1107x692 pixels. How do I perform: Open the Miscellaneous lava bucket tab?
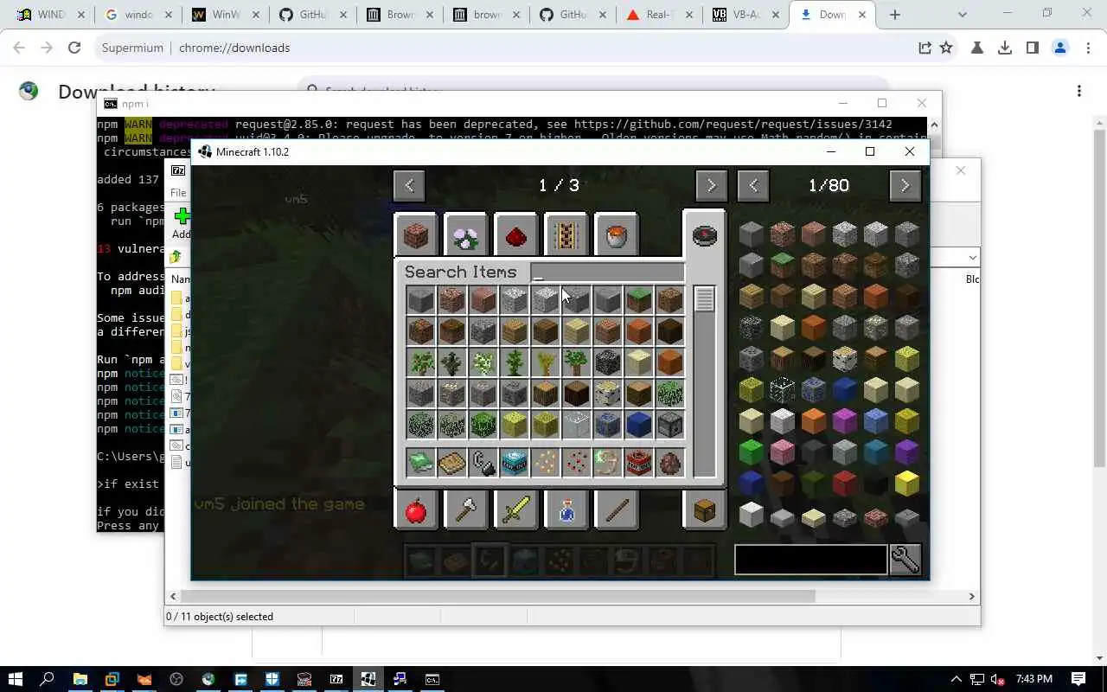(x=616, y=234)
